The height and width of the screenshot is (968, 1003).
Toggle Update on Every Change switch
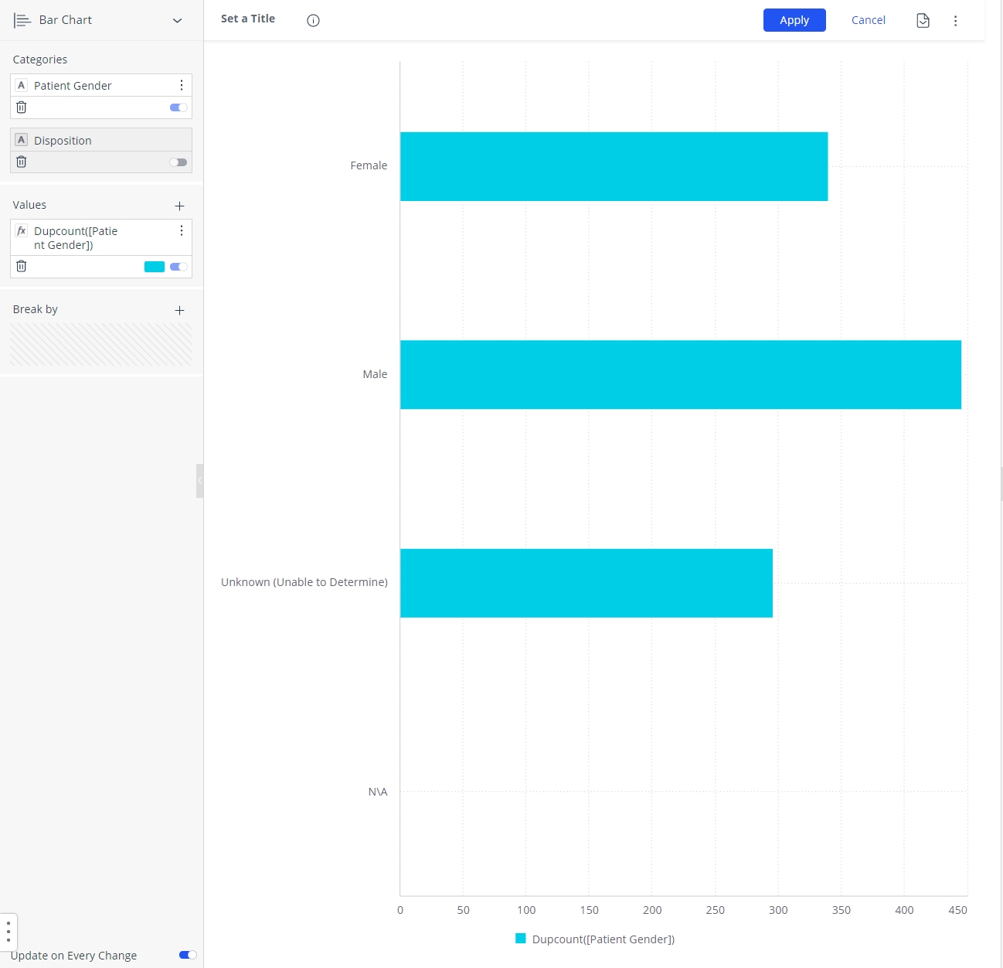tap(188, 955)
